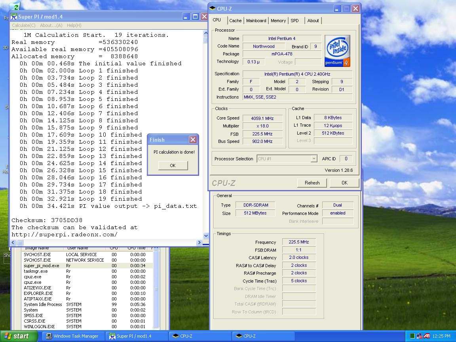Click the CAS# Latency 2.0 clocks value

tap(299, 257)
